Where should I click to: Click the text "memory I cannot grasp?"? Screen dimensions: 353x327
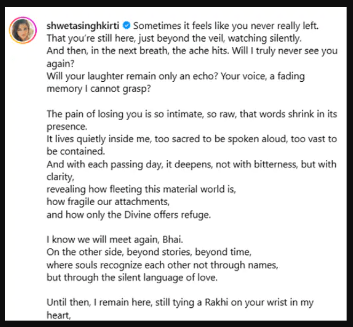(x=99, y=89)
